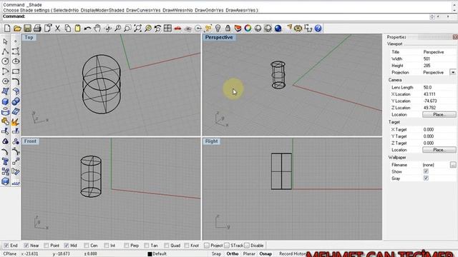
Task: Enable the Int osnap checkbox
Action: coord(107,246)
